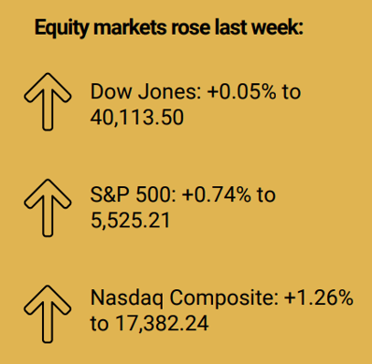
Task: Click the up arrow beside Dow Jones
Action: (x=48, y=102)
